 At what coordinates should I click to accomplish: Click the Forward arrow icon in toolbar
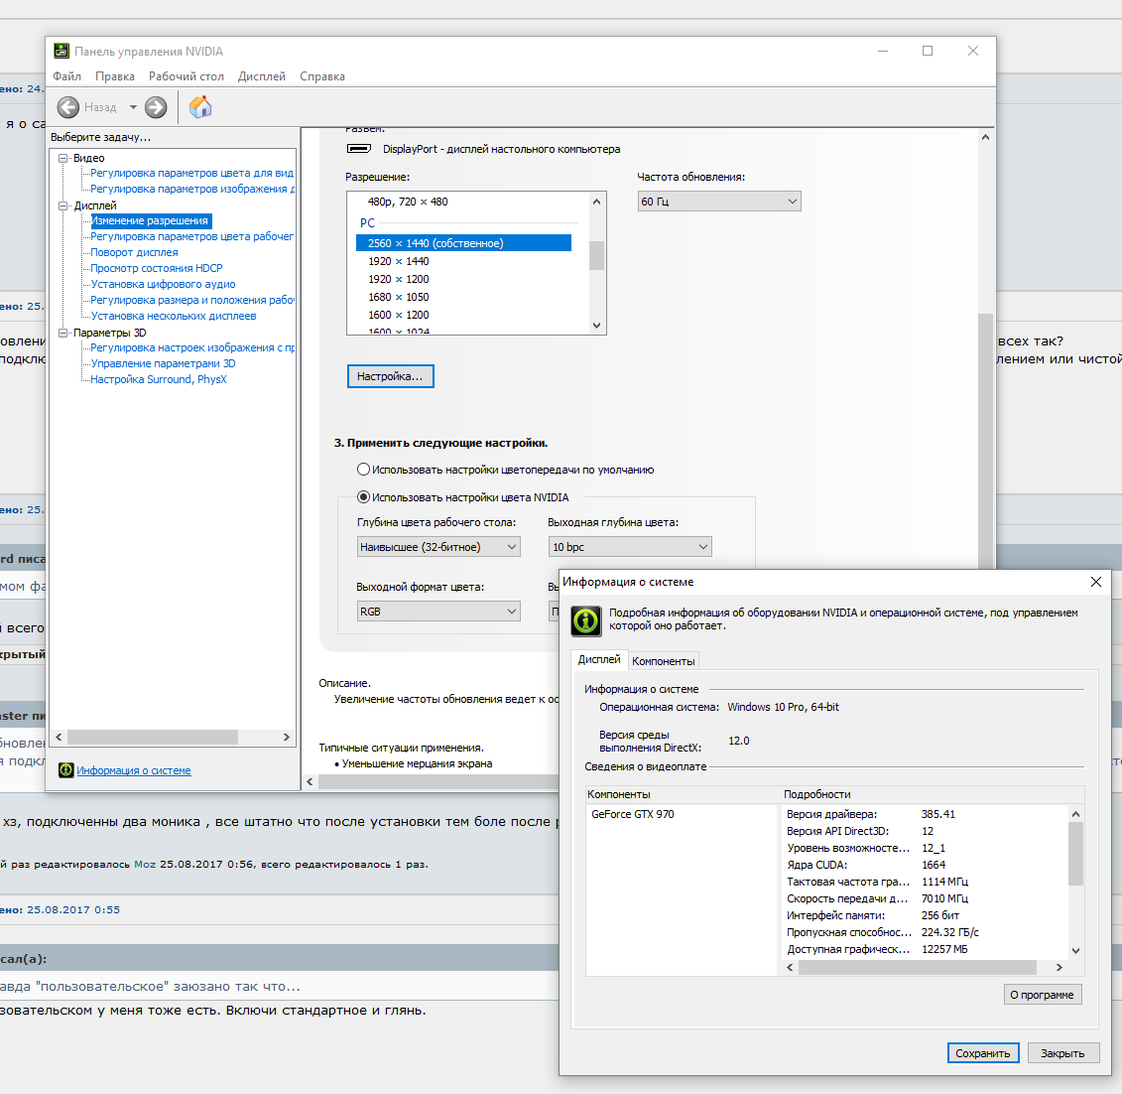click(x=156, y=107)
